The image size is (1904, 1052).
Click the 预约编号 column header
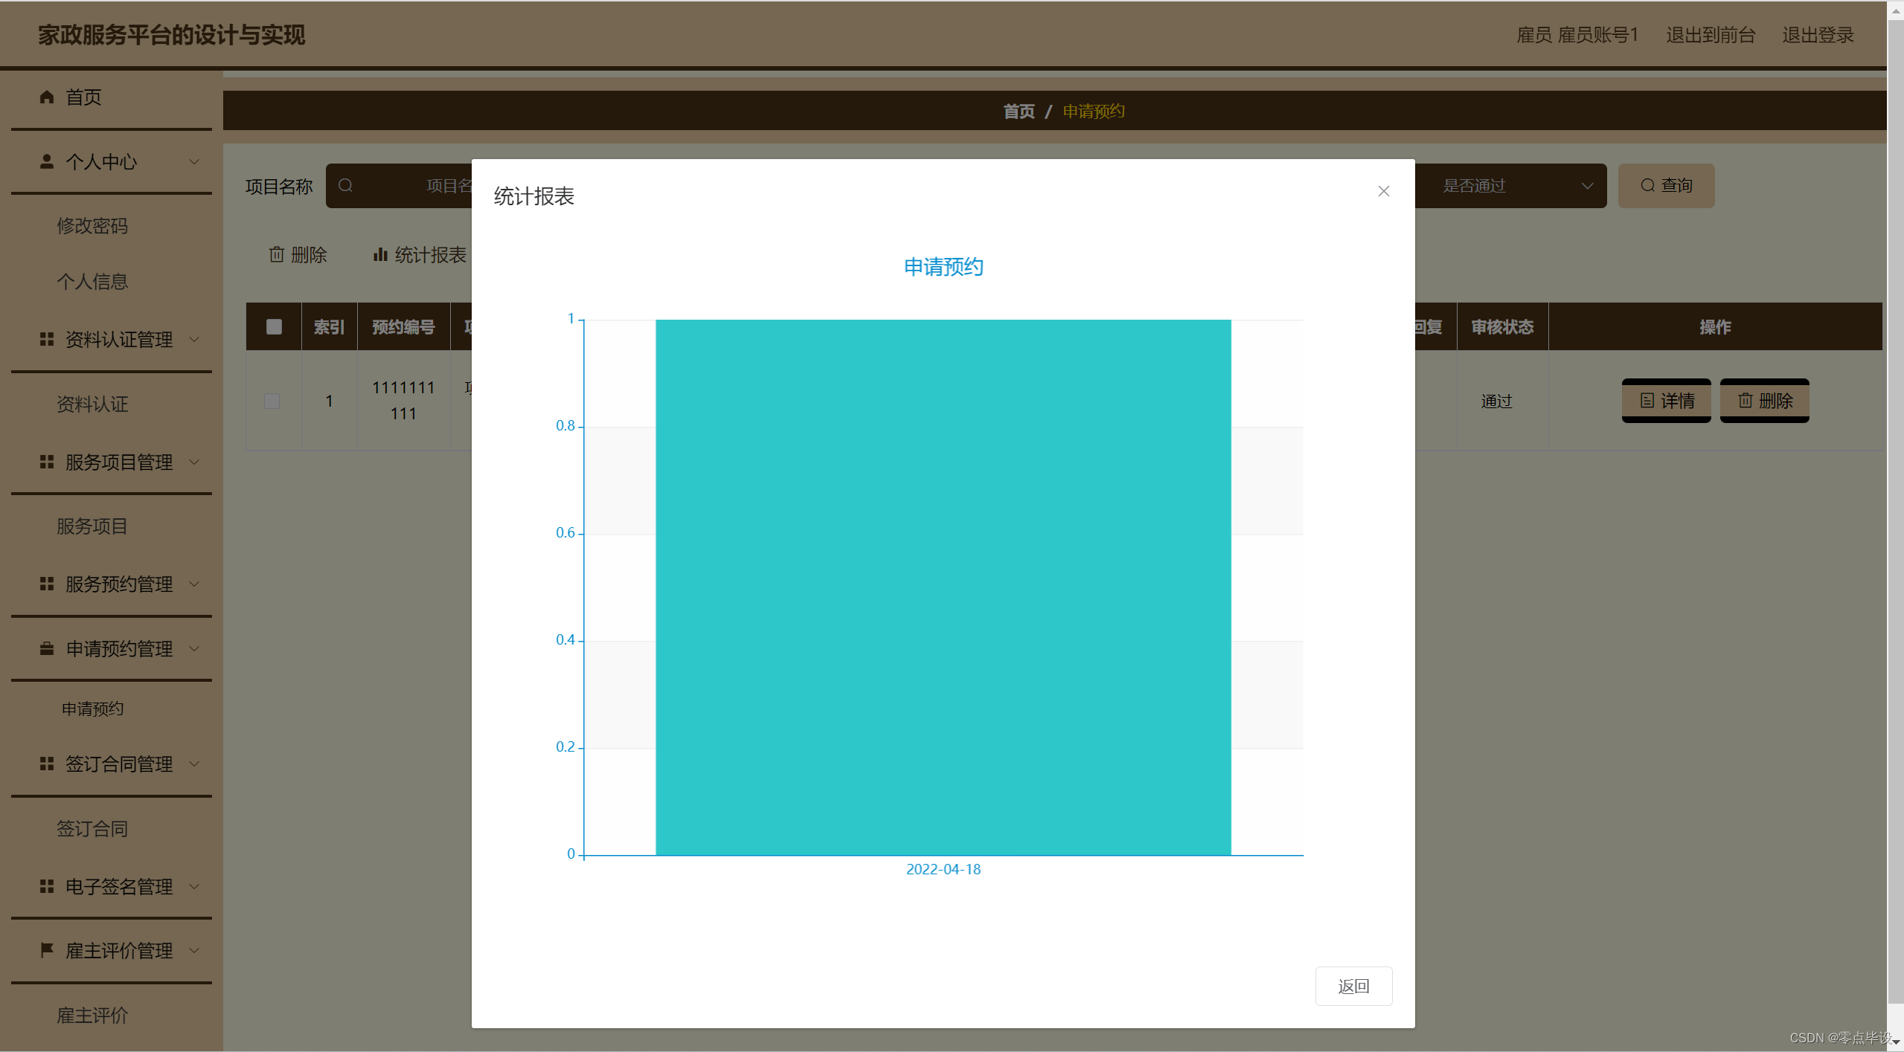coord(403,326)
